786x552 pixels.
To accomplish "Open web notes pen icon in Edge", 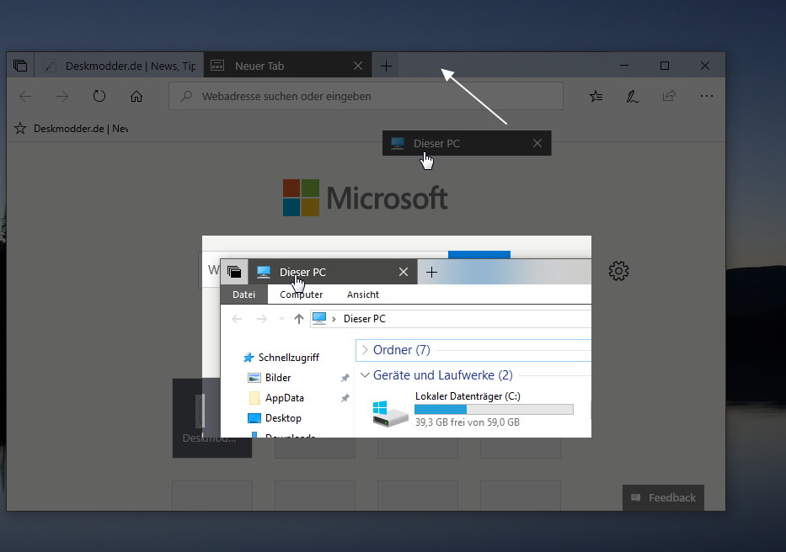I will (x=632, y=96).
